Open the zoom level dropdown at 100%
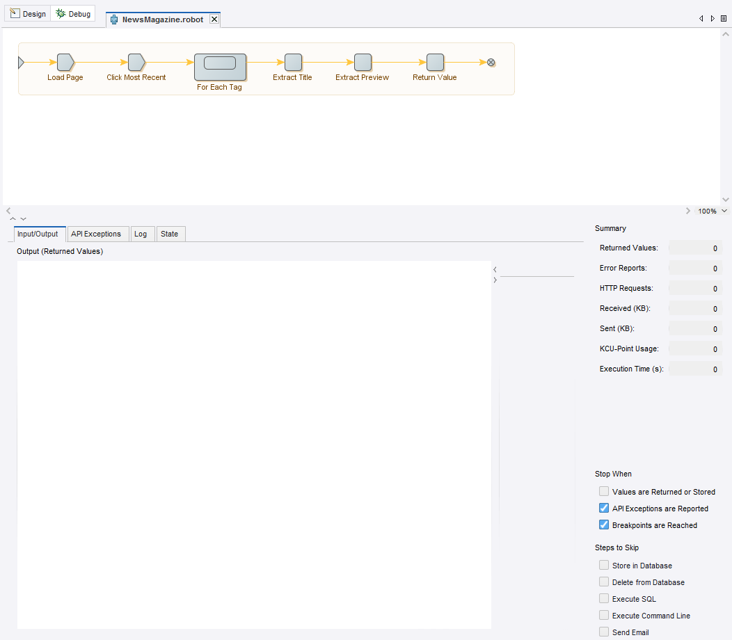This screenshot has width=732, height=640. 724,211
